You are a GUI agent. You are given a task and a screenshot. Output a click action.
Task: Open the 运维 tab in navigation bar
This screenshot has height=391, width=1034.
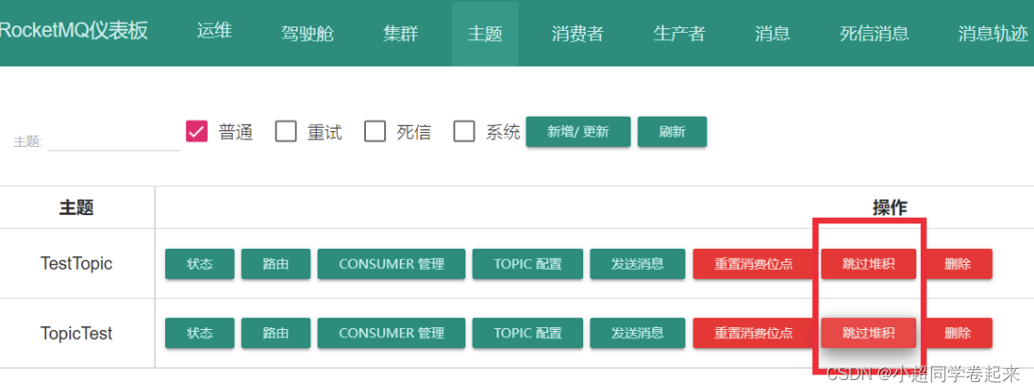click(214, 31)
